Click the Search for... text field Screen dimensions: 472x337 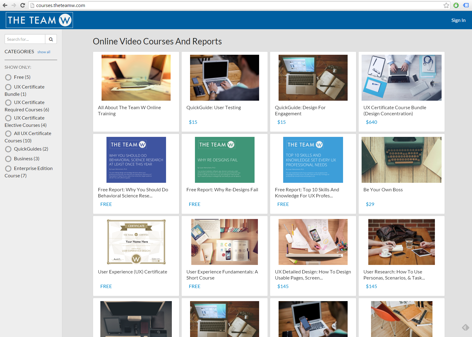click(25, 39)
